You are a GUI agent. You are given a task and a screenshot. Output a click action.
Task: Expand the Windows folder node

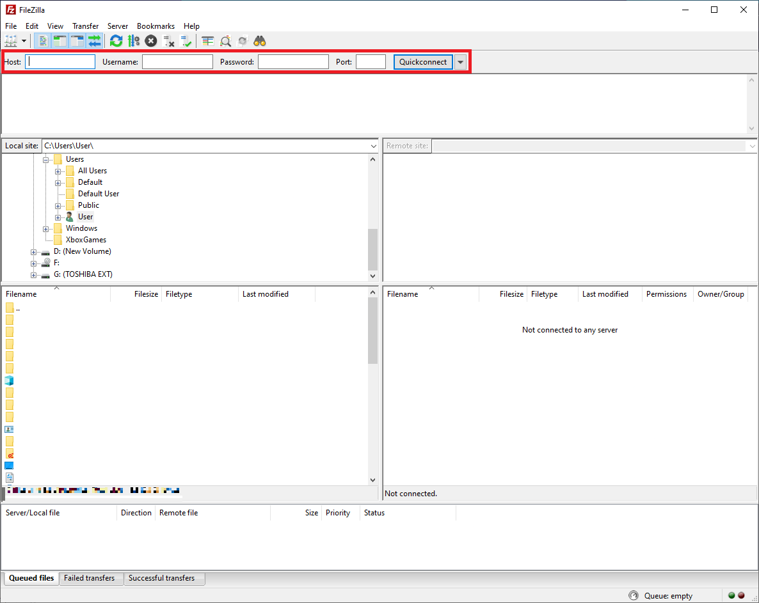(x=46, y=229)
